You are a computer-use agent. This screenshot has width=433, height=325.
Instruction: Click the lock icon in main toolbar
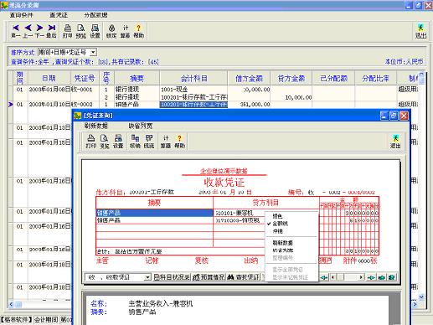(111, 31)
